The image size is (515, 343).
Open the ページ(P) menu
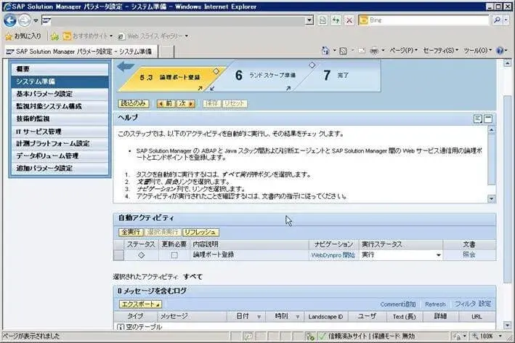click(403, 51)
